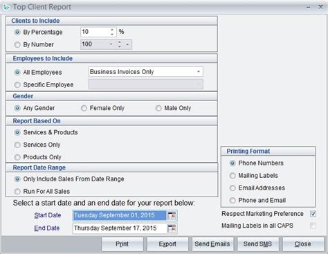
Task: Click the percentage spinner arrows
Action: click(112, 32)
